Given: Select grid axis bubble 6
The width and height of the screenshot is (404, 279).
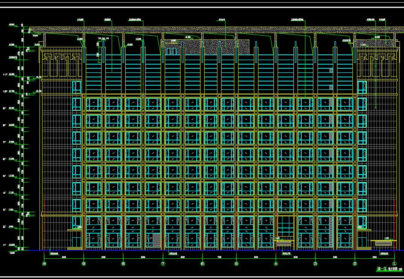Looking at the screenshot, I should coord(202,264).
